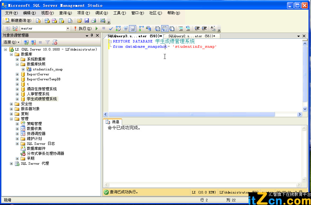
Task: Select the 数据库邮件 tree item
Action: click(x=36, y=149)
